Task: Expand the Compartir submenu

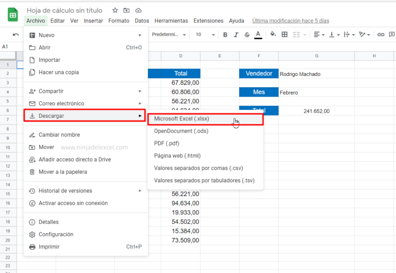Action: 86,91
